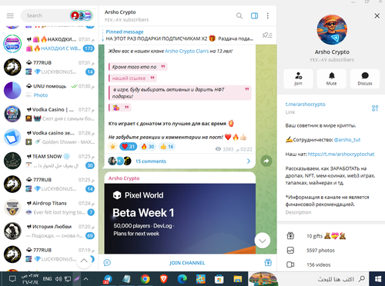Open the arshocryptochat chat link
This screenshot has height=286, width=385.
[x=341, y=154]
